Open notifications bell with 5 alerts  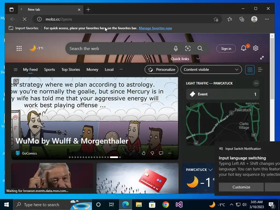click(x=244, y=48)
